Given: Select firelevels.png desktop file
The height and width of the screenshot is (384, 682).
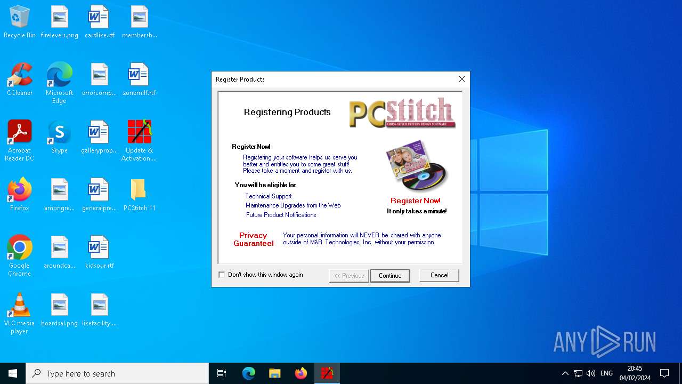Looking at the screenshot, I should click(59, 22).
